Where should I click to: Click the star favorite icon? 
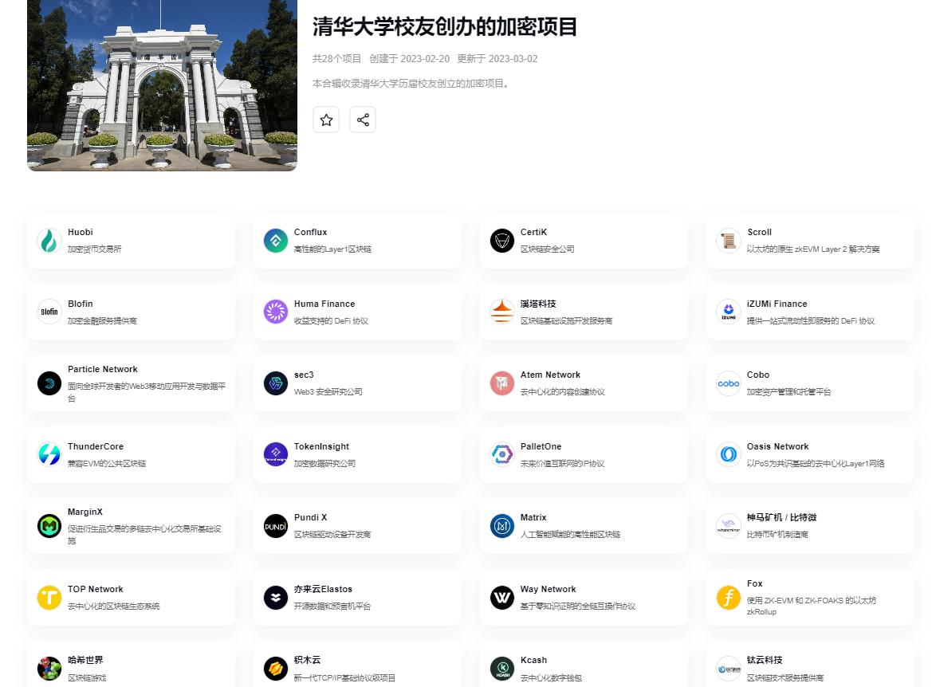click(x=326, y=120)
